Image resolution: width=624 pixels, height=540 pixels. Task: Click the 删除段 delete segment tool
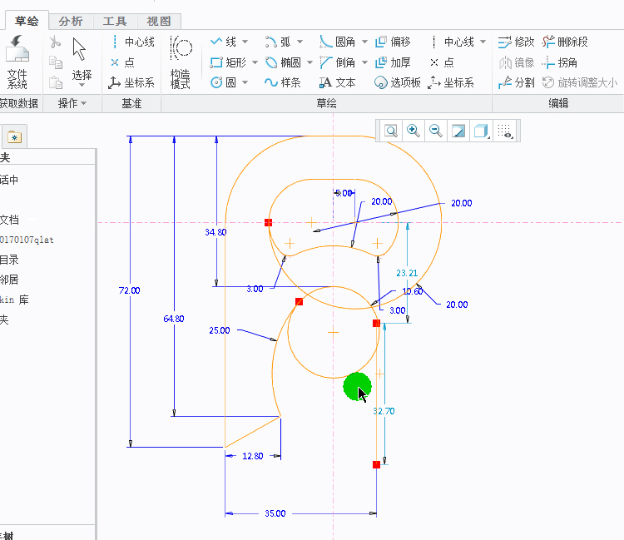point(565,42)
